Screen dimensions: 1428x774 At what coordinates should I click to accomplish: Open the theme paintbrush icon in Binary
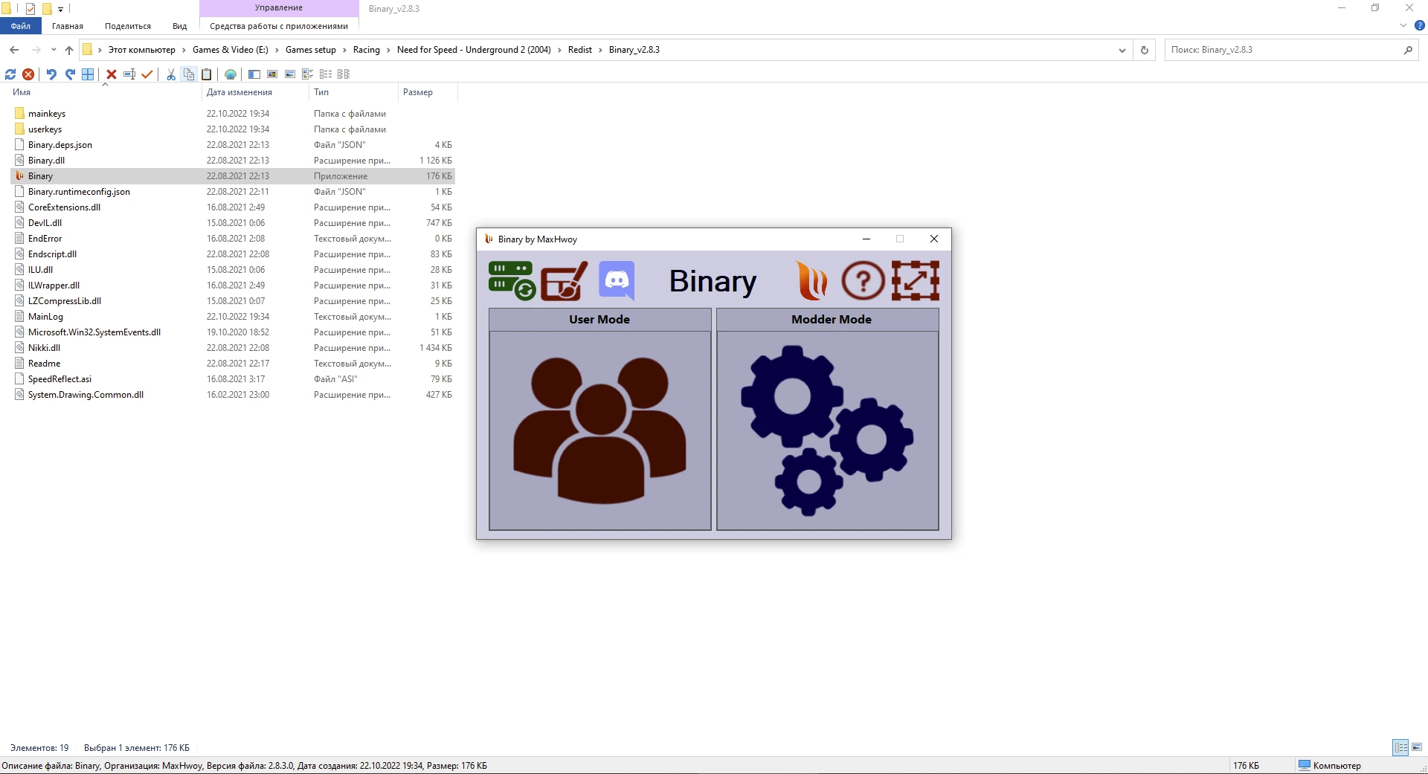(x=564, y=281)
